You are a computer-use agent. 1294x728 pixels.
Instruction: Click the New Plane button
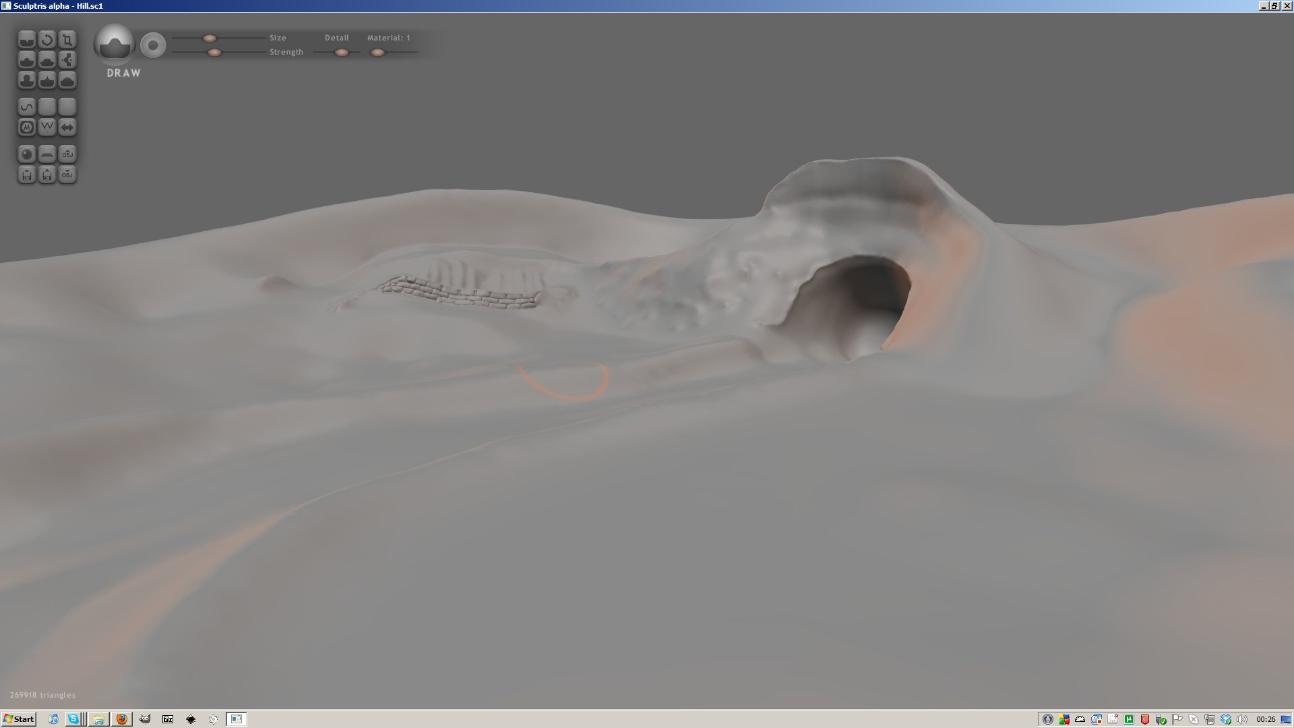(x=47, y=154)
